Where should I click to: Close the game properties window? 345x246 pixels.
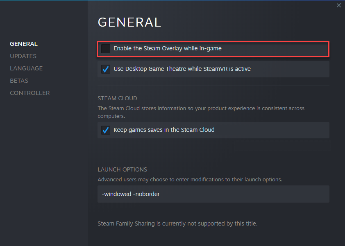click(x=339, y=5)
